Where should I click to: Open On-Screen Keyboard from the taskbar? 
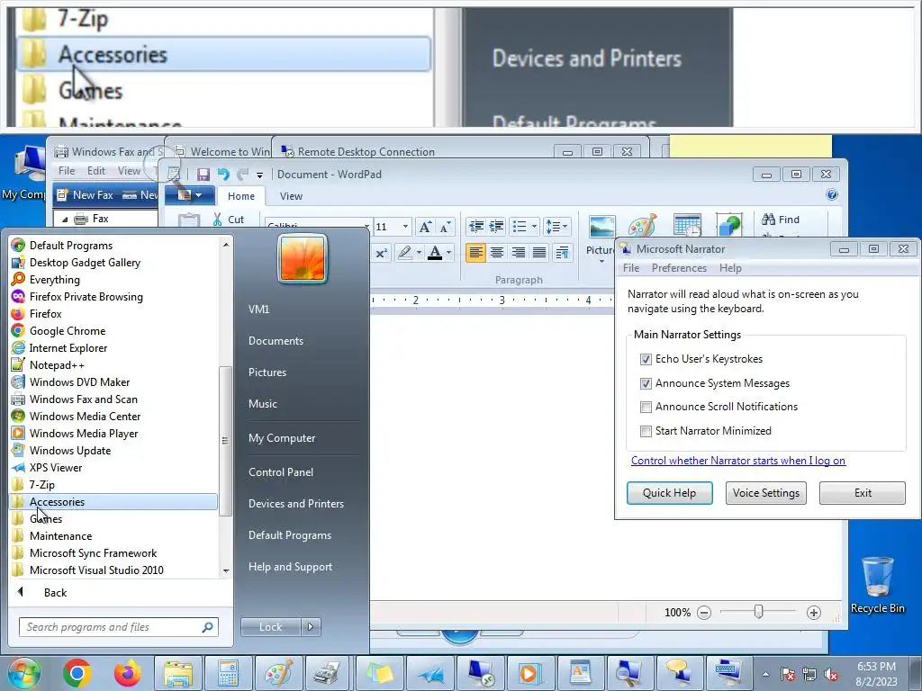(x=728, y=673)
